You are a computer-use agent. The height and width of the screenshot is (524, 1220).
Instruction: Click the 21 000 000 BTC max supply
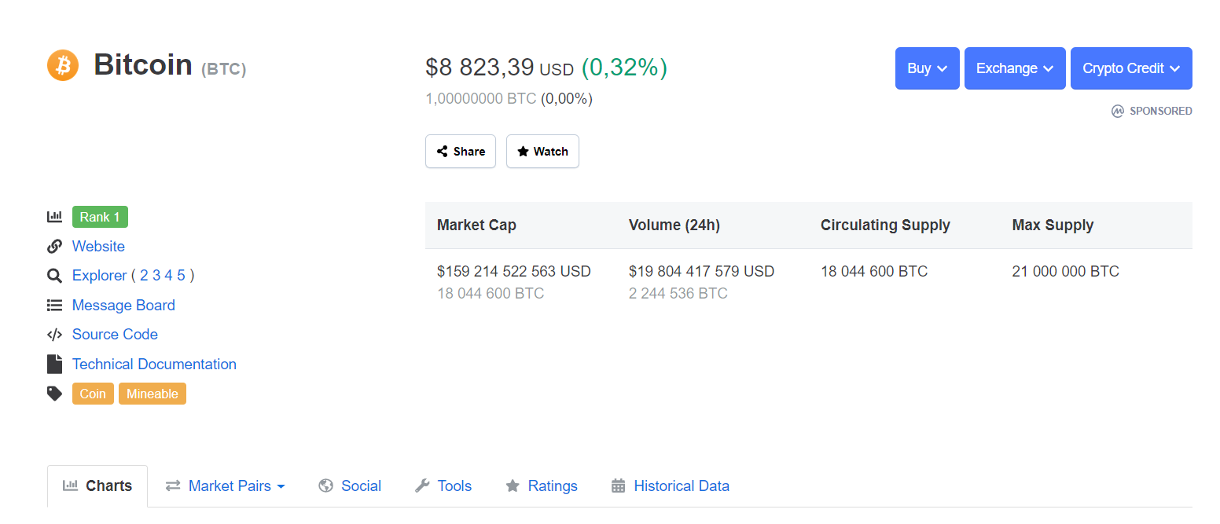1066,272
